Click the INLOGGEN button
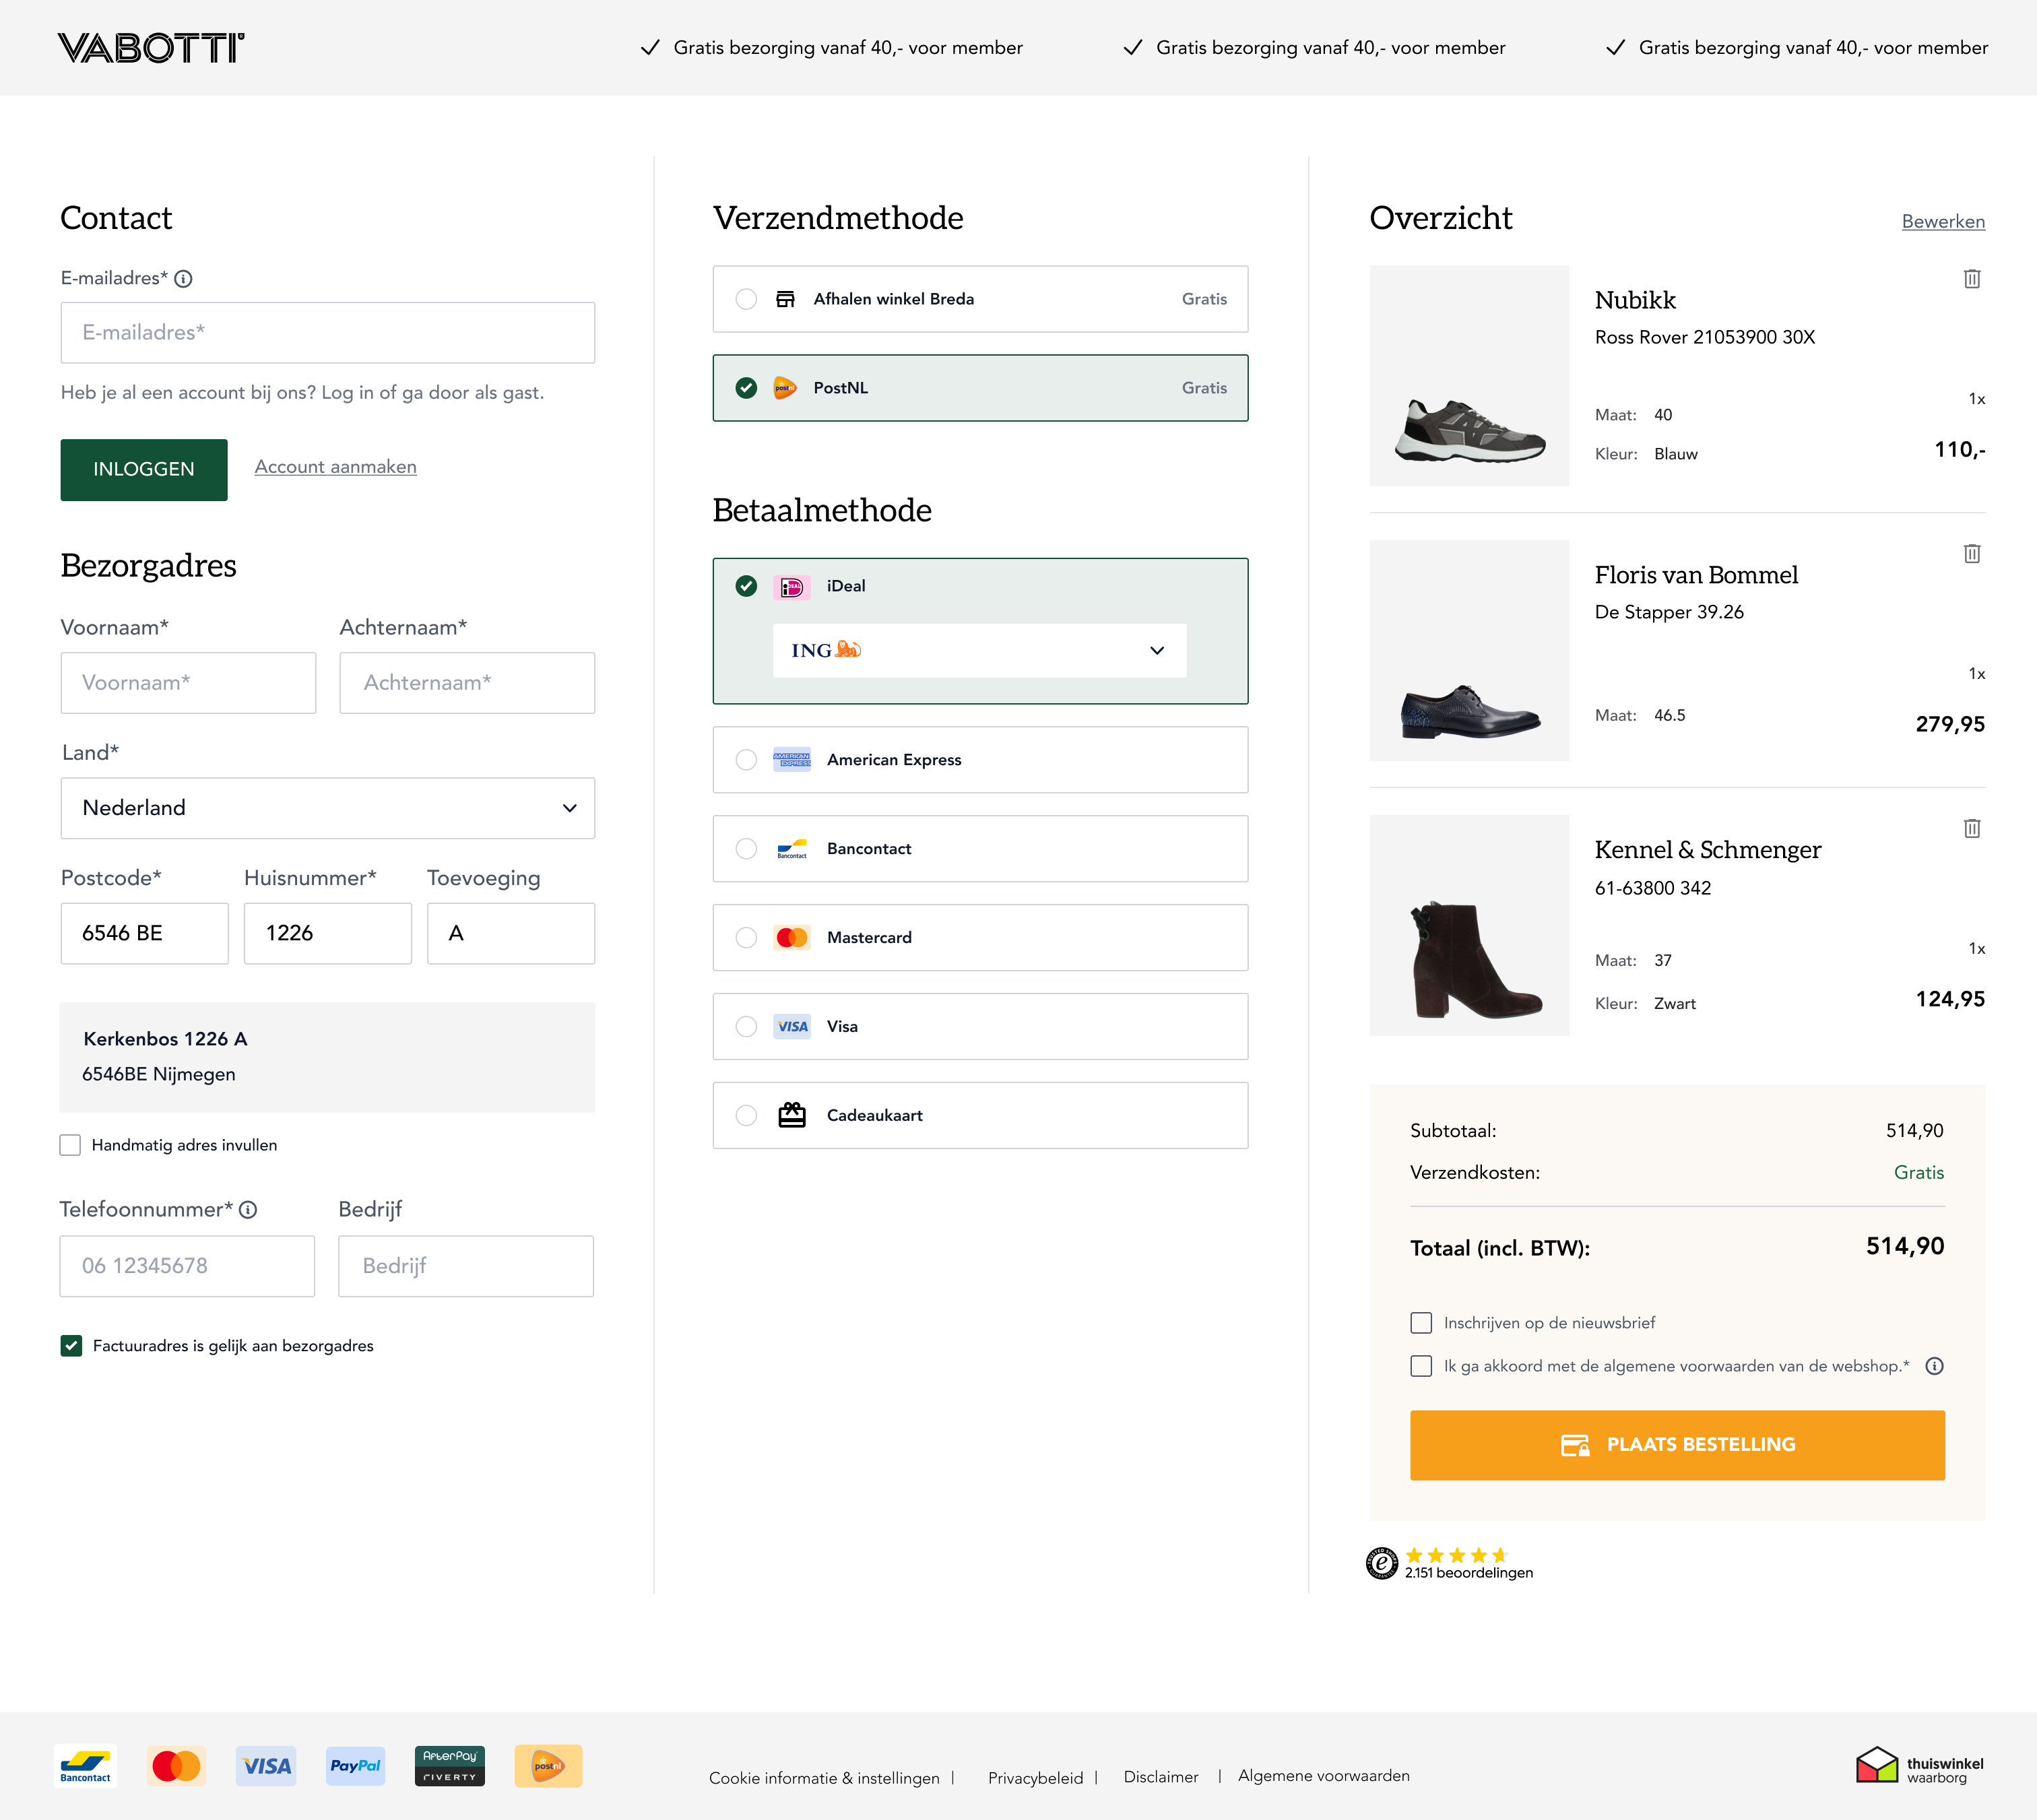This screenshot has height=1820, width=2037. [143, 469]
